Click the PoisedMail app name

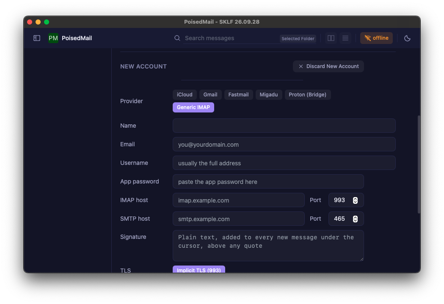click(77, 38)
